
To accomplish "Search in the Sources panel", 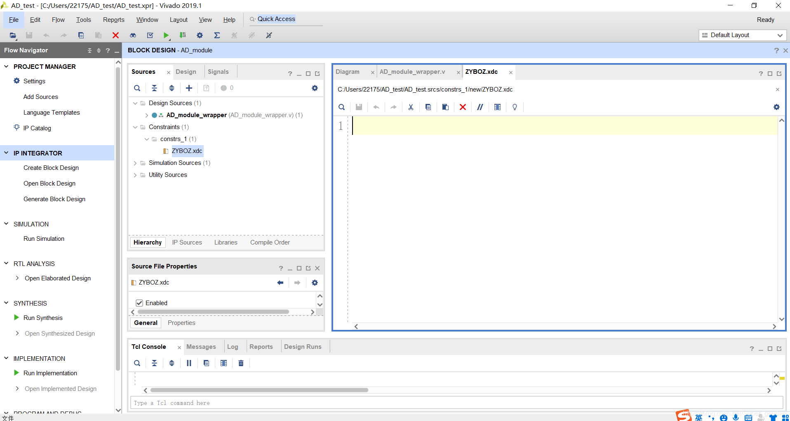I will 137,88.
